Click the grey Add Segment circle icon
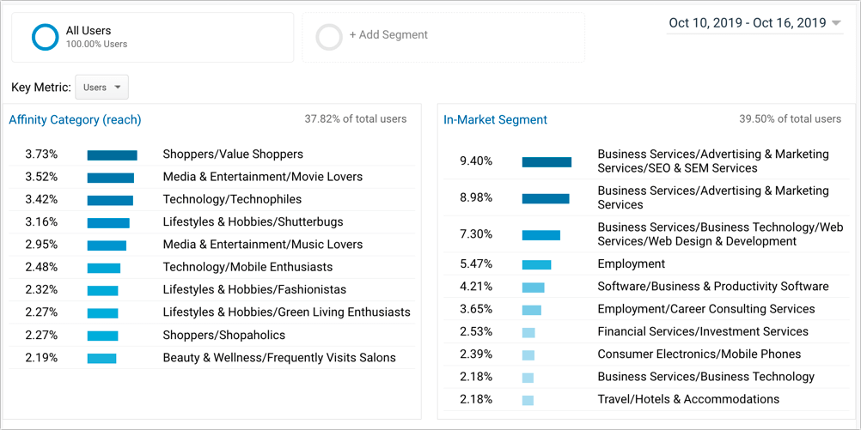The width and height of the screenshot is (861, 430). (329, 37)
